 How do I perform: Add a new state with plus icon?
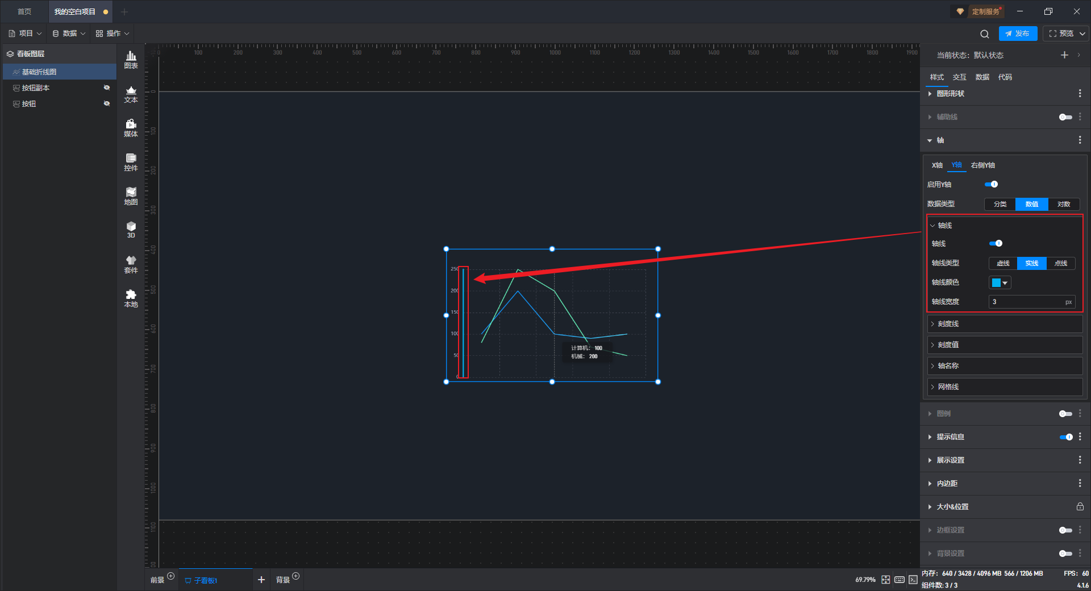1064,55
